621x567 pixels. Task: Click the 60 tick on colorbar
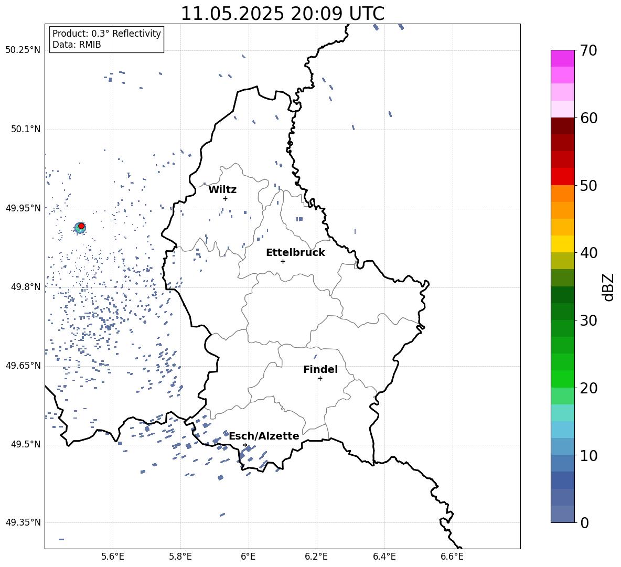[588, 118]
